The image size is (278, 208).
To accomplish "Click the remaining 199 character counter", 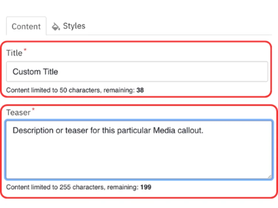I will click(146, 187).
